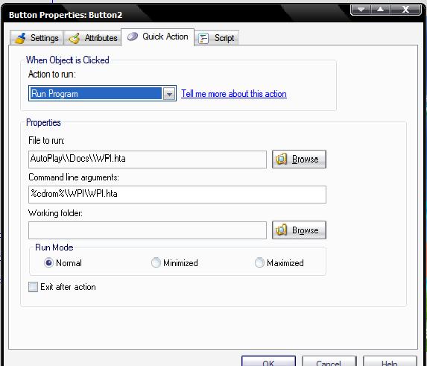The image size is (427, 366).
Task: Click into the empty Working folder field
Action: (148, 230)
